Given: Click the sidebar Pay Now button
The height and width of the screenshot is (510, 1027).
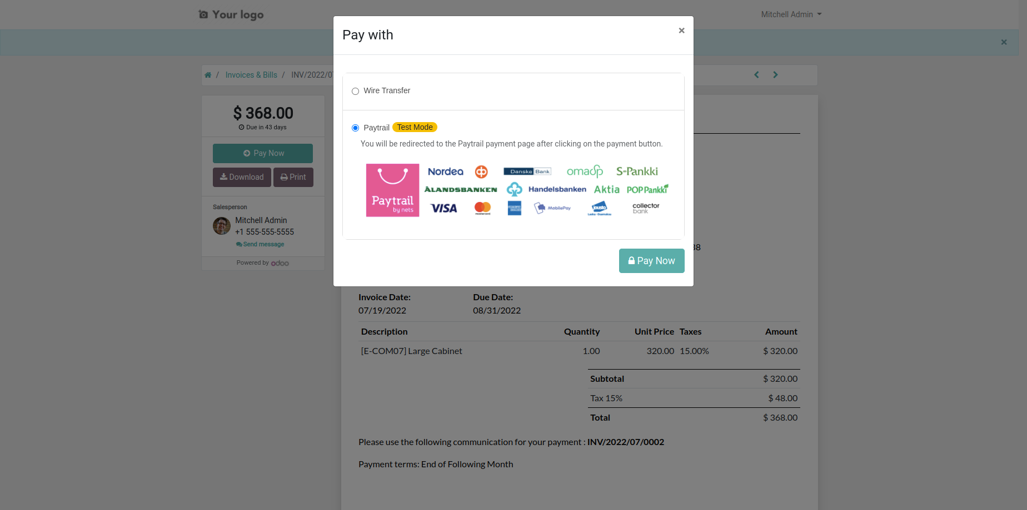Looking at the screenshot, I should [263, 153].
